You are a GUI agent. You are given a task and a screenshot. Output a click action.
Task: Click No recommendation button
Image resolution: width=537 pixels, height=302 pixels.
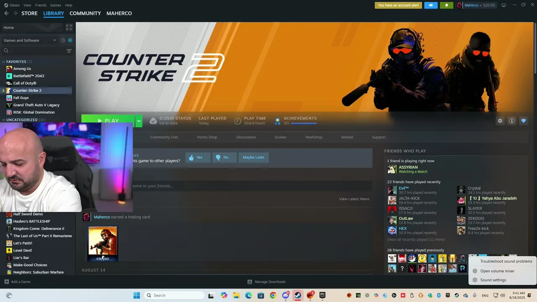coord(224,157)
